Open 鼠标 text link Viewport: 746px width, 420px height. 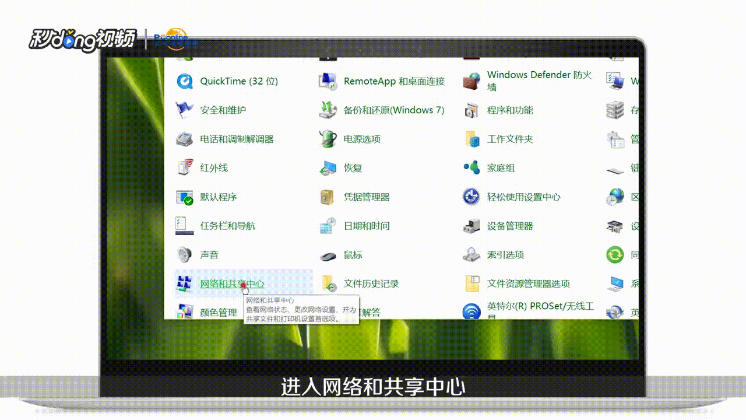click(353, 254)
